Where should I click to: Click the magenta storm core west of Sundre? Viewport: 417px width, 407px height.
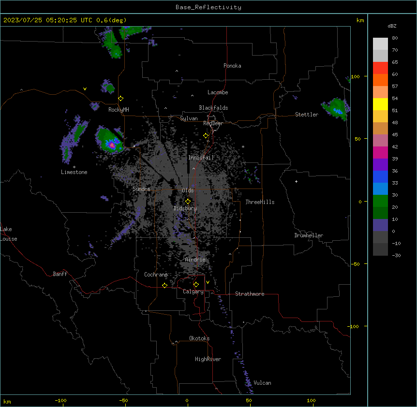pos(112,145)
